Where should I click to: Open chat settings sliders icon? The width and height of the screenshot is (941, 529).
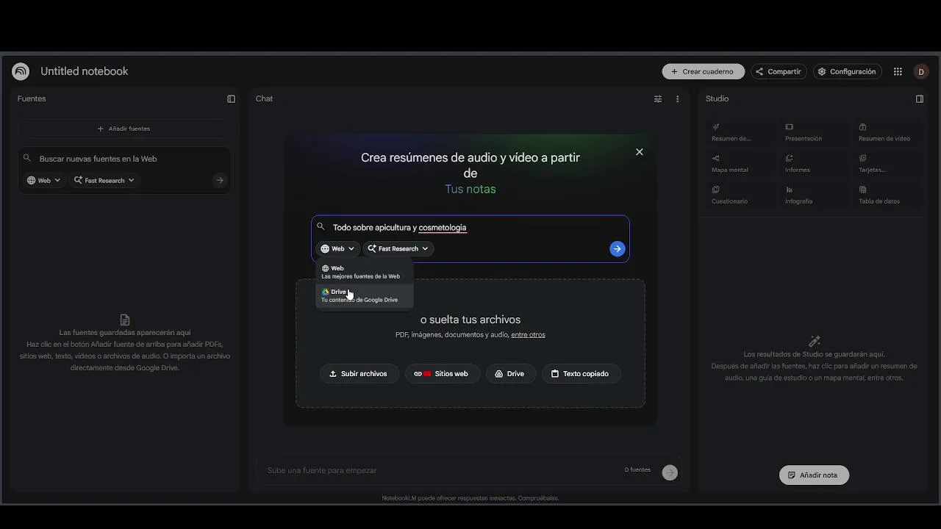click(x=658, y=99)
